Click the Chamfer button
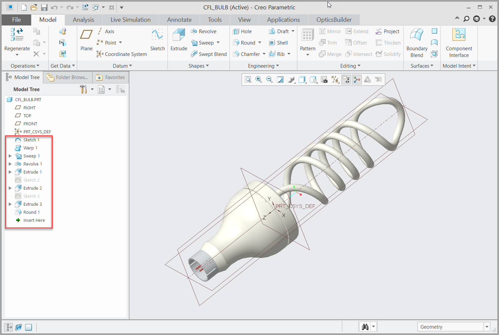Image resolution: width=499 pixels, height=335 pixels. [x=246, y=54]
